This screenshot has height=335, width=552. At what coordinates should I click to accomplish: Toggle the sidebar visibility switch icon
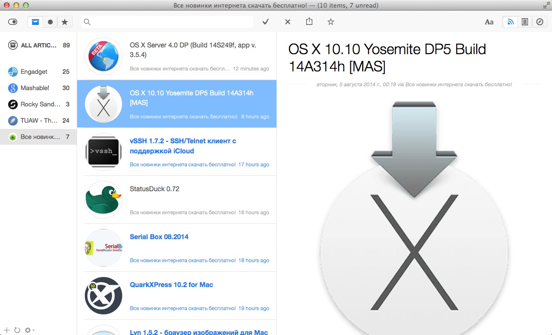point(12,22)
